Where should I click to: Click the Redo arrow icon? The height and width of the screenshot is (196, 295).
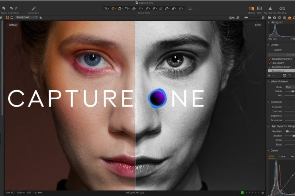click(x=16, y=8)
